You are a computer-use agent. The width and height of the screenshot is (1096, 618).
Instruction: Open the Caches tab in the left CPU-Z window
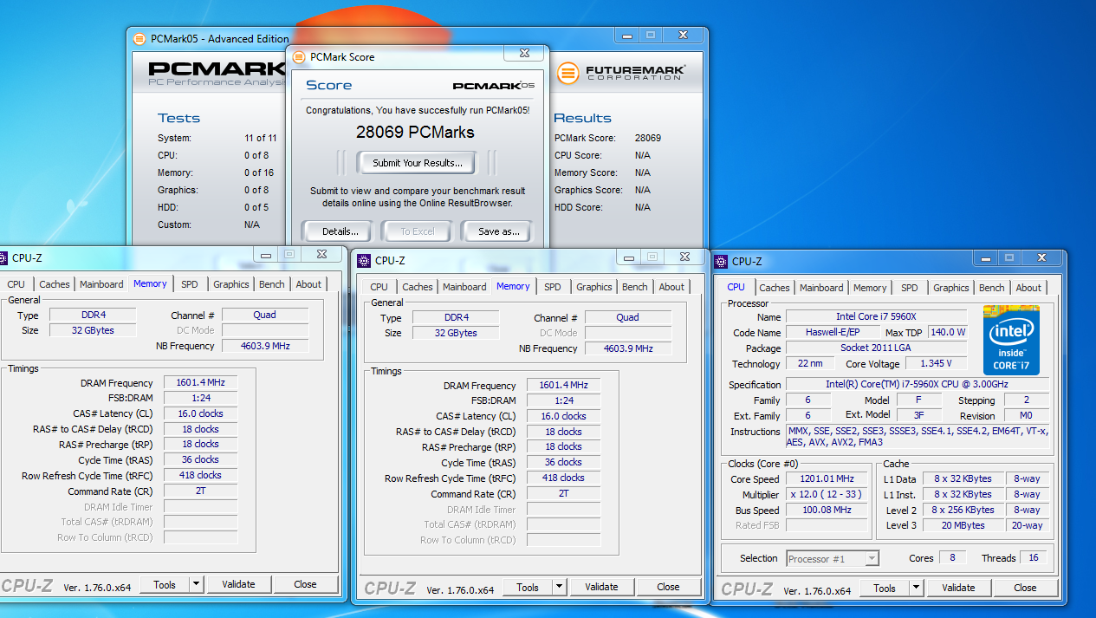(55, 284)
